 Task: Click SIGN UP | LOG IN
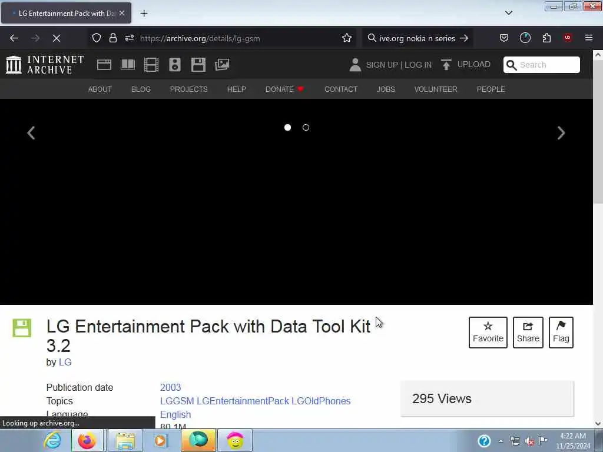pos(399,65)
